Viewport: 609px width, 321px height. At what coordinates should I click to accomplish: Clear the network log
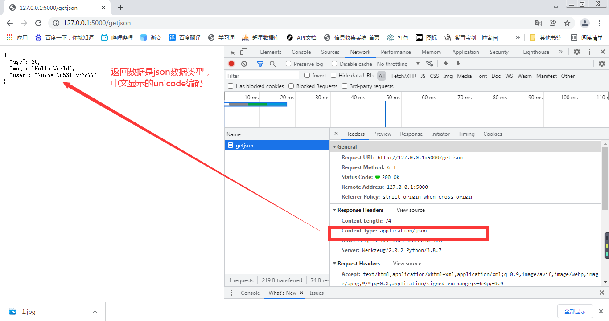[x=244, y=64]
